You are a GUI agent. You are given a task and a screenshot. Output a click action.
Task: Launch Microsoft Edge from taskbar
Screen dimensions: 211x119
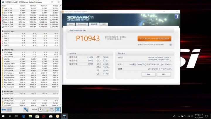(x=23, y=116)
